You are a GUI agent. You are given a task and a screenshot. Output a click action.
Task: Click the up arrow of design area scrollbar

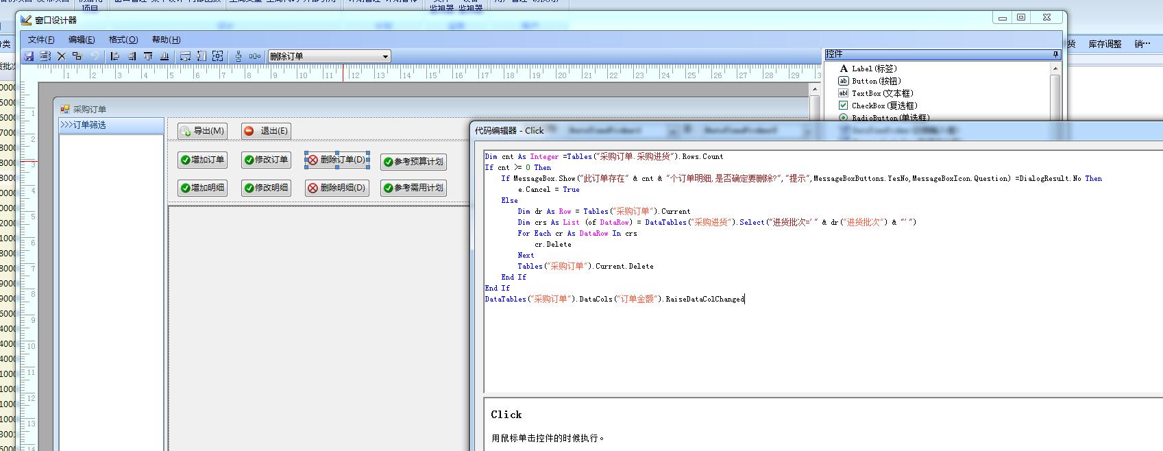pyautogui.click(x=814, y=89)
